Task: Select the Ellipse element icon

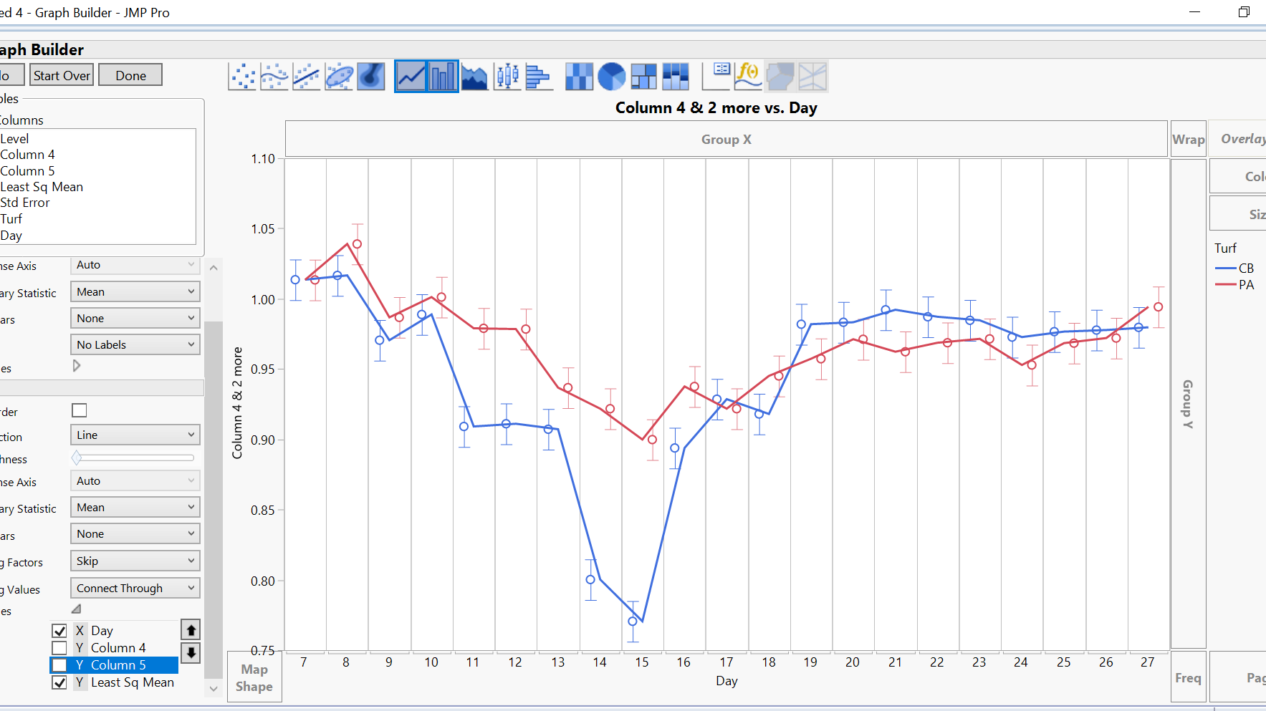Action: point(339,76)
